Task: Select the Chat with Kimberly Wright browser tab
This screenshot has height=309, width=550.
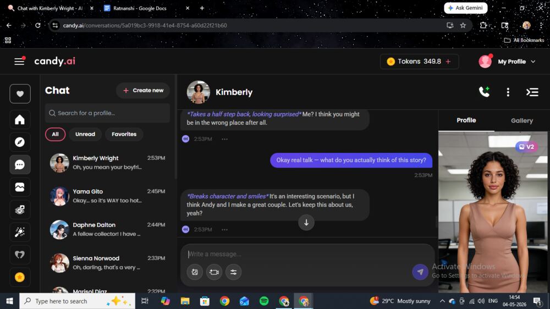Action: tap(50, 8)
